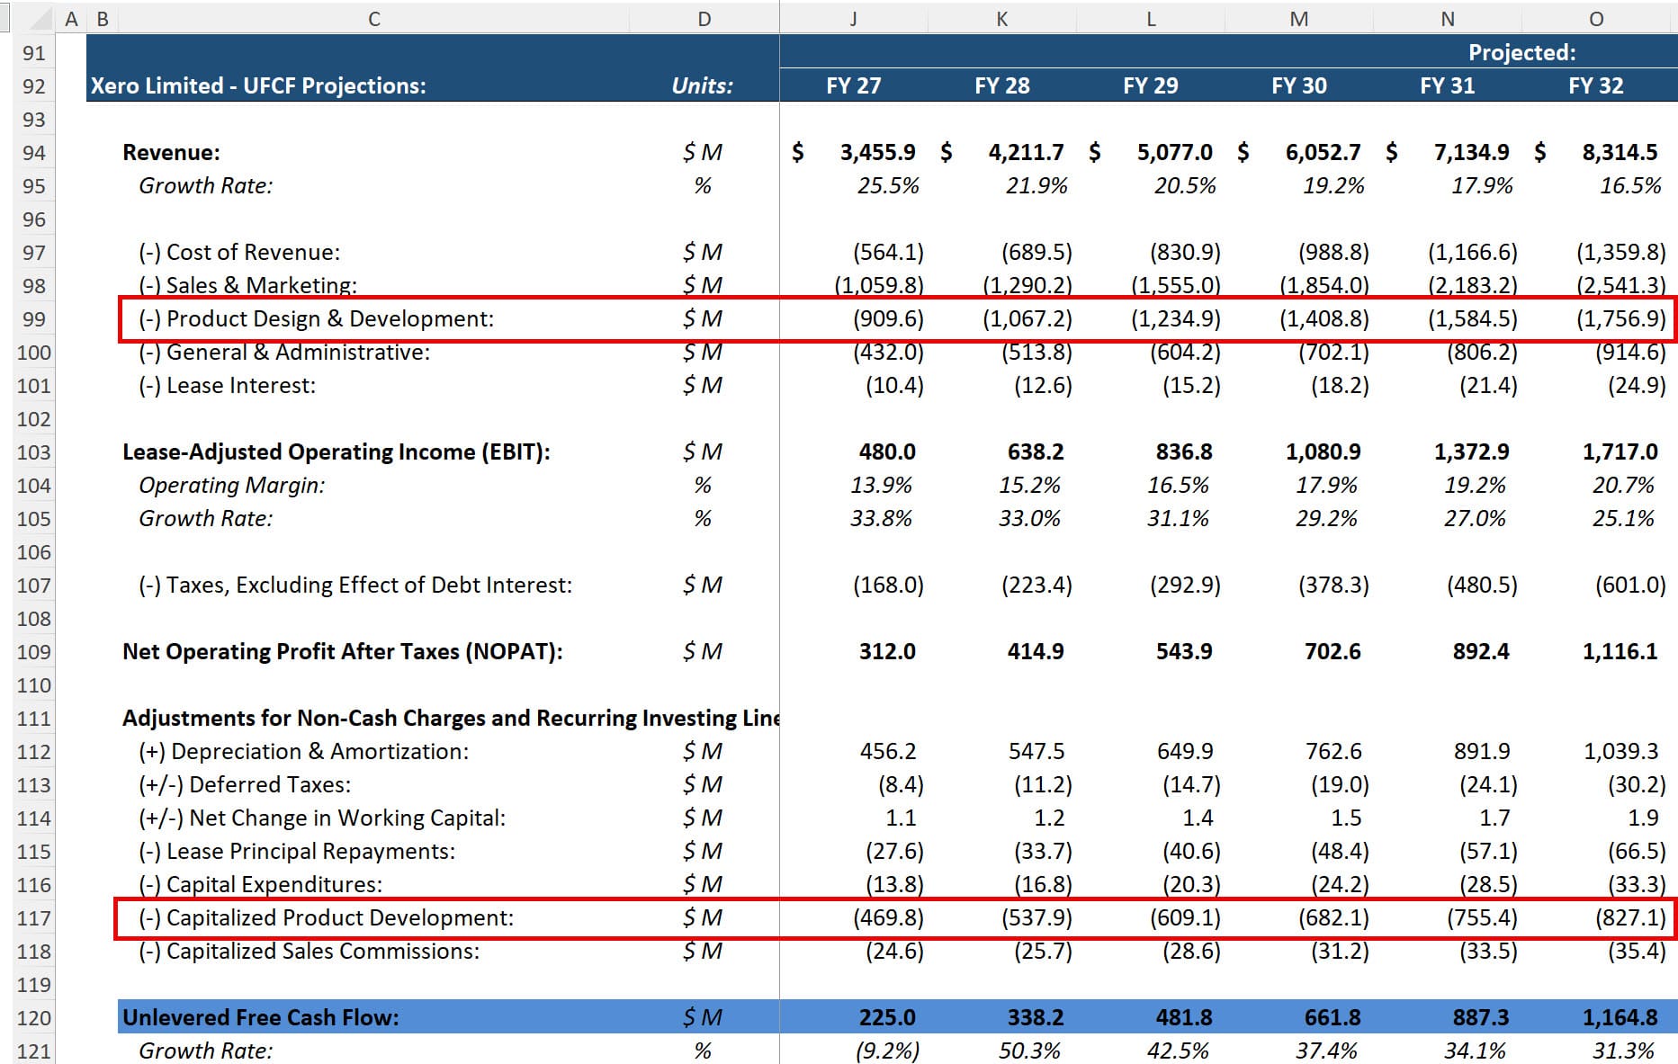
Task: Select working capital change value 1.9
Action: 1643,818
